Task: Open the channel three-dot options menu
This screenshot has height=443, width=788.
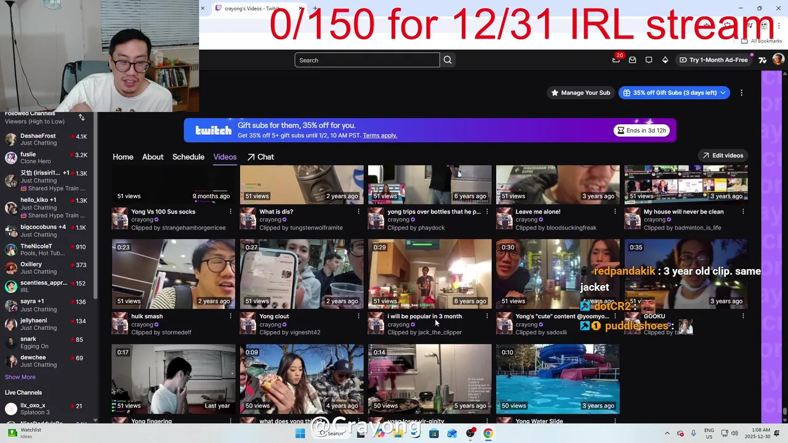Action: tap(741, 93)
